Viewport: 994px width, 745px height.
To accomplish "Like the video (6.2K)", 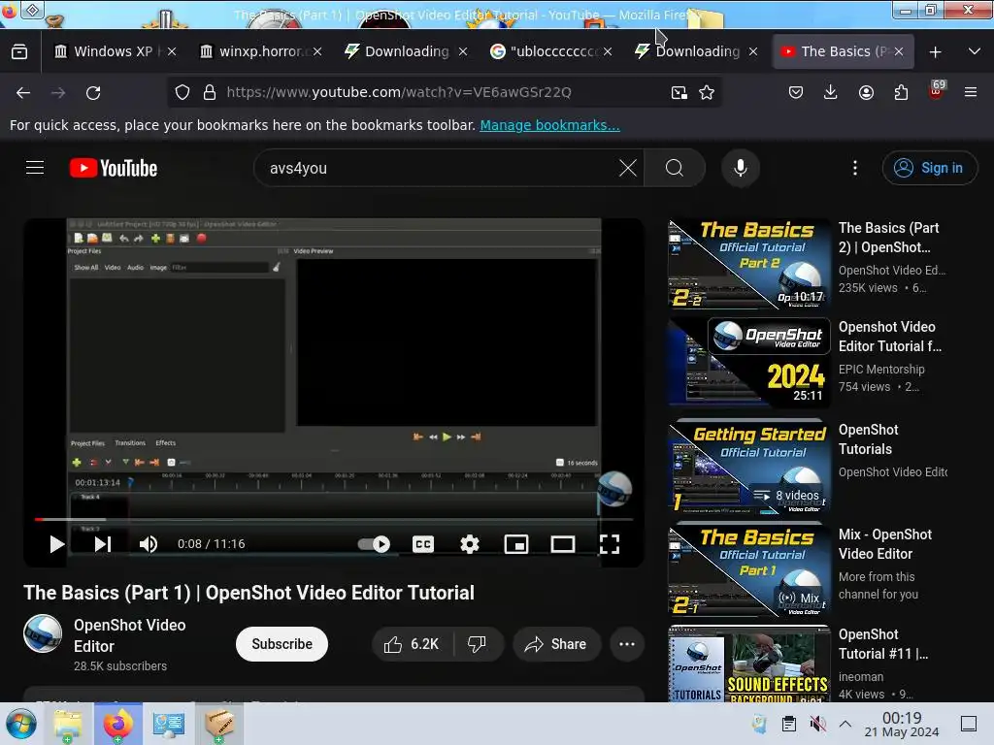I will click(412, 644).
